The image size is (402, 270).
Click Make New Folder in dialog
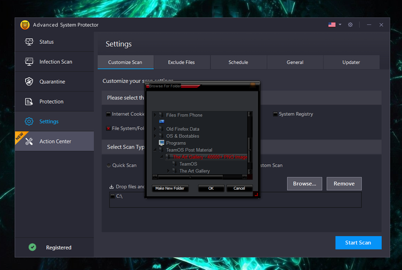tap(170, 188)
